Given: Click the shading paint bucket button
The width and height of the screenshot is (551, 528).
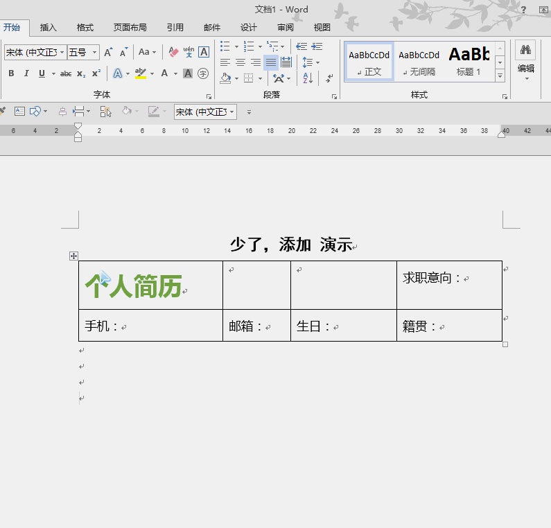Looking at the screenshot, I should click(225, 78).
